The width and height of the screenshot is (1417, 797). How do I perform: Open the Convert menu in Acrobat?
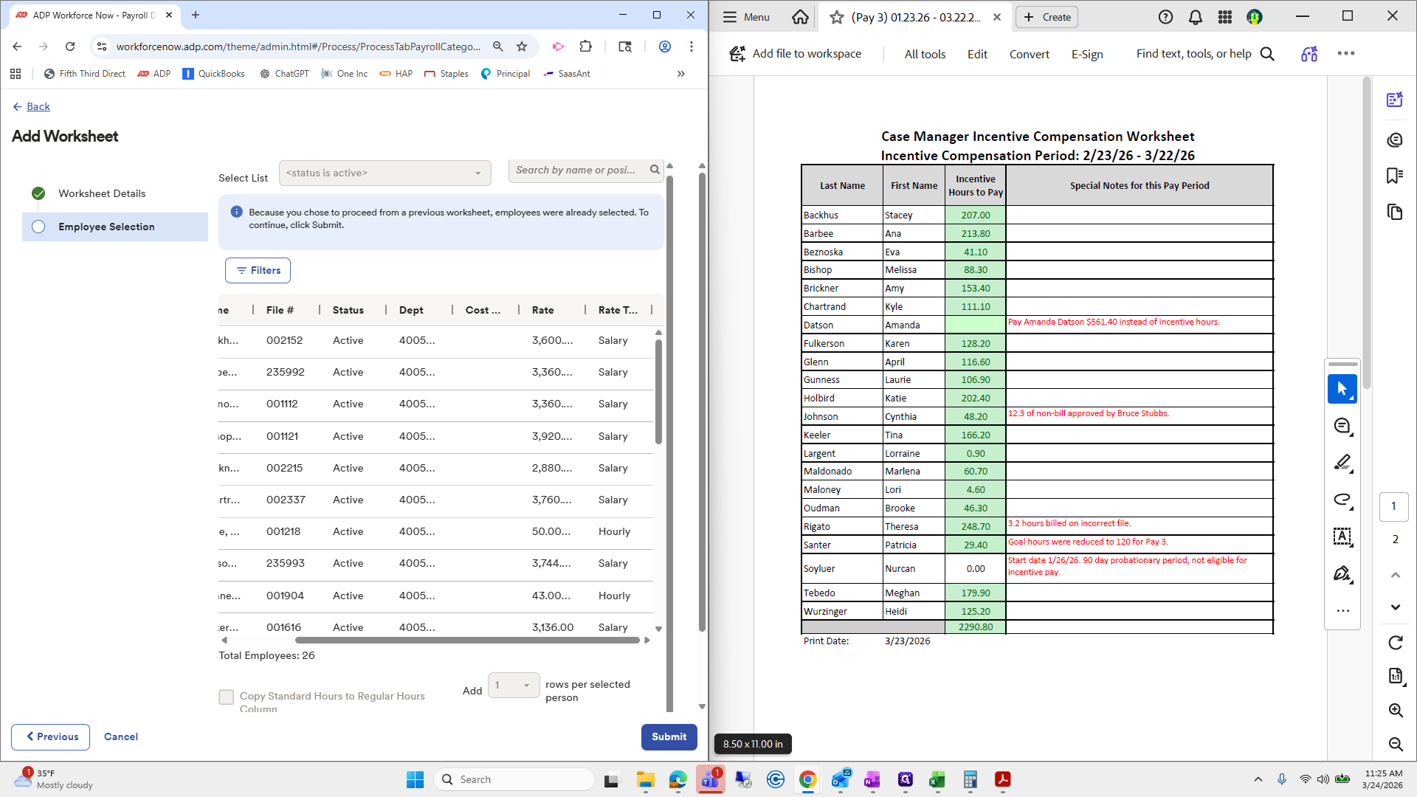(x=1029, y=54)
